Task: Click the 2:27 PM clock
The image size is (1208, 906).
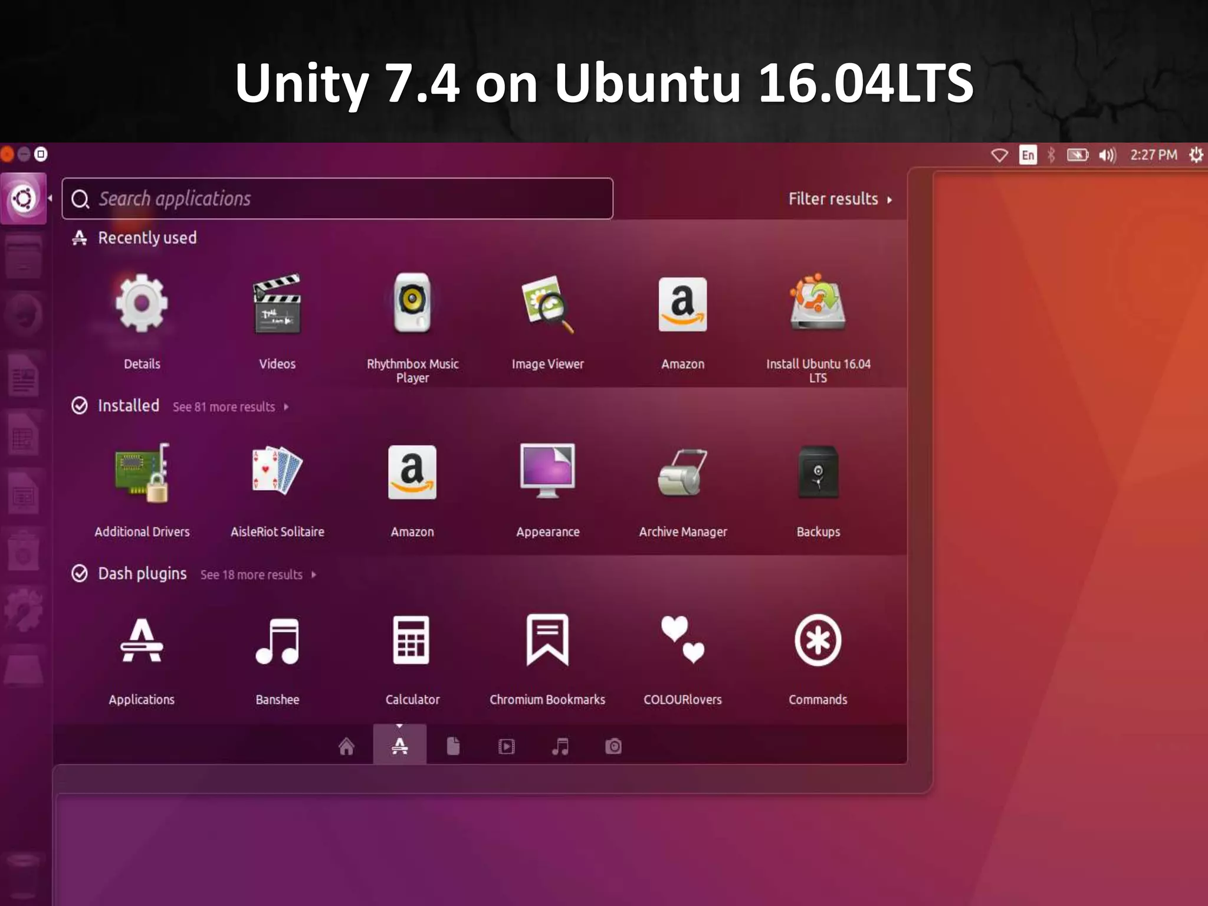Action: (1153, 155)
